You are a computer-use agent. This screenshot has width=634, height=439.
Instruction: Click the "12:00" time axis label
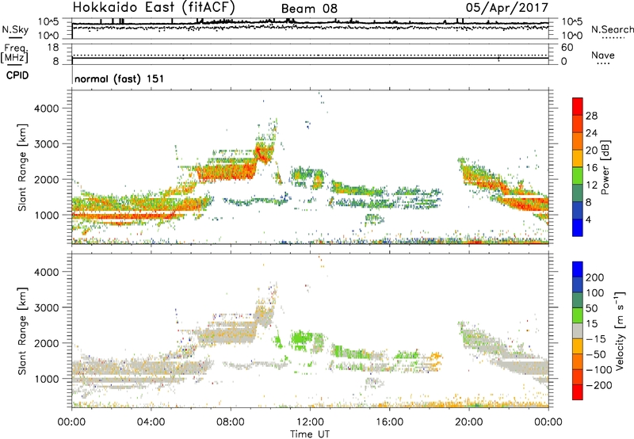coord(310,422)
